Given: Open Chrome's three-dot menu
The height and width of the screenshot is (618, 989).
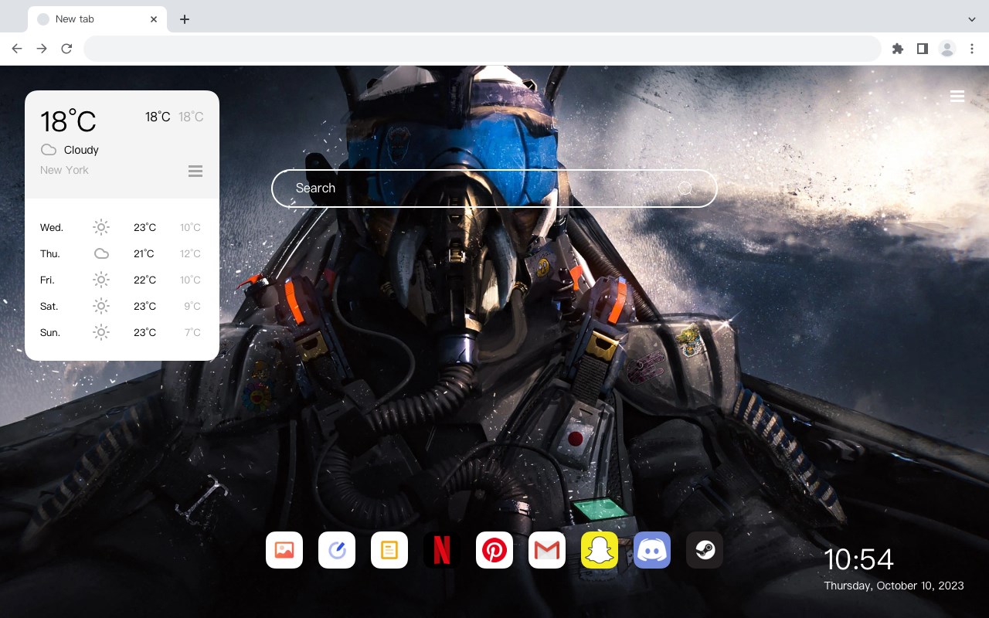Looking at the screenshot, I should click(972, 49).
